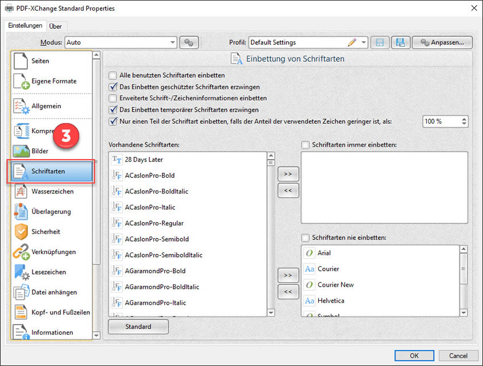
Task: Check Schriftarten immer einbetten
Action: coord(305,145)
